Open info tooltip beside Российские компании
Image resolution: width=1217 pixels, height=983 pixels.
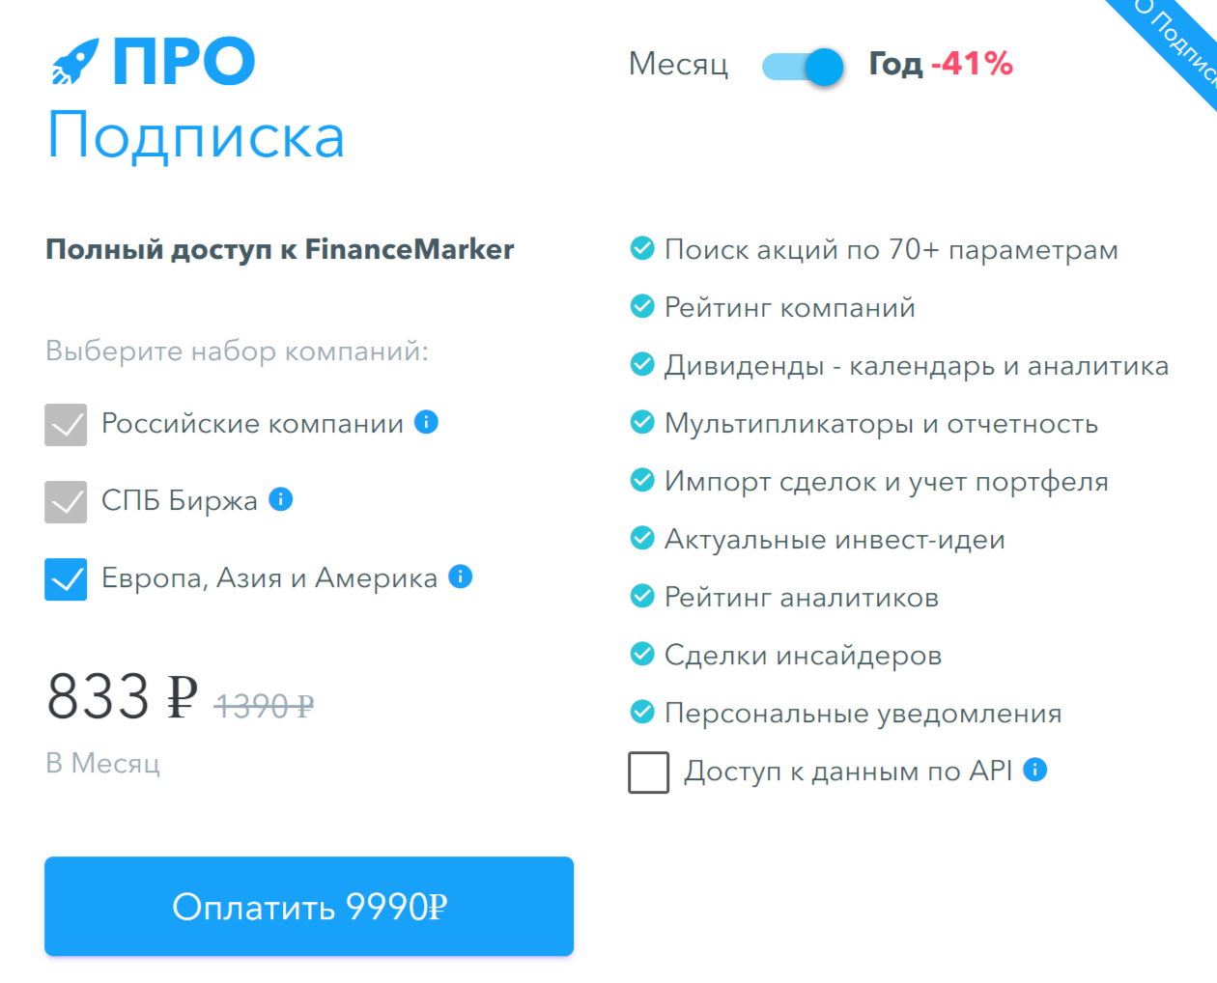click(x=425, y=422)
